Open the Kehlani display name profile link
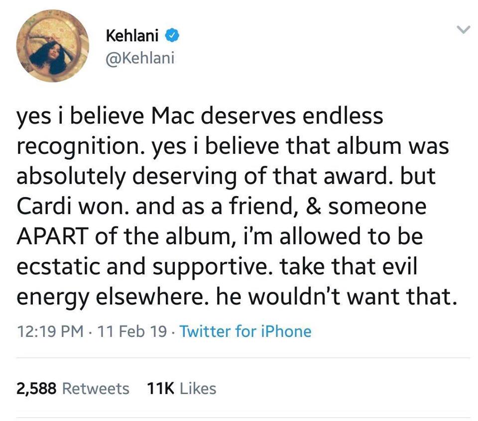This screenshot has width=478, height=421. (133, 36)
